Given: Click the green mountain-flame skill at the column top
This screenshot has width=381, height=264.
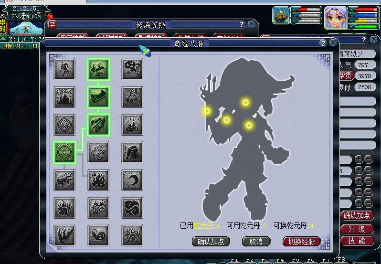Looking at the screenshot, I should [x=98, y=69].
